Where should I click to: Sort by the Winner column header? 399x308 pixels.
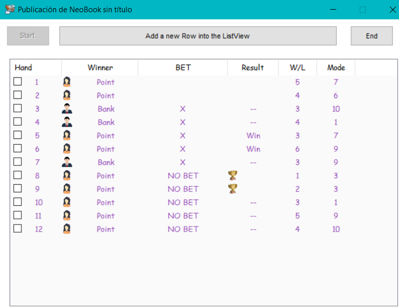point(100,68)
